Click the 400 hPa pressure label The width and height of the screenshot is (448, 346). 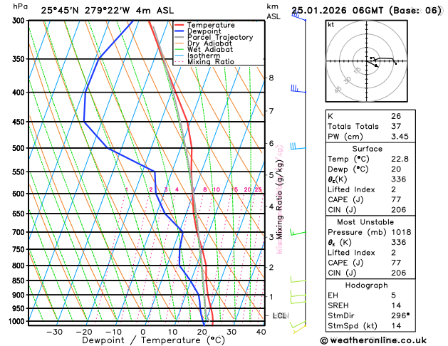tap(20, 93)
